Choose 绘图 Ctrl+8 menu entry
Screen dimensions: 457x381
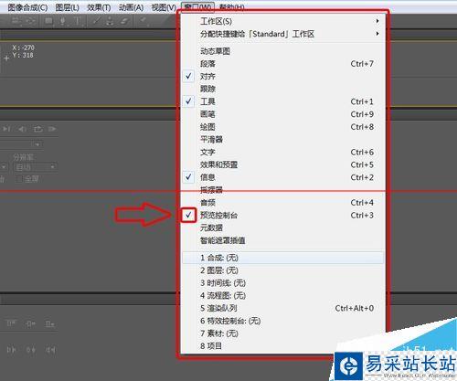tap(283, 127)
